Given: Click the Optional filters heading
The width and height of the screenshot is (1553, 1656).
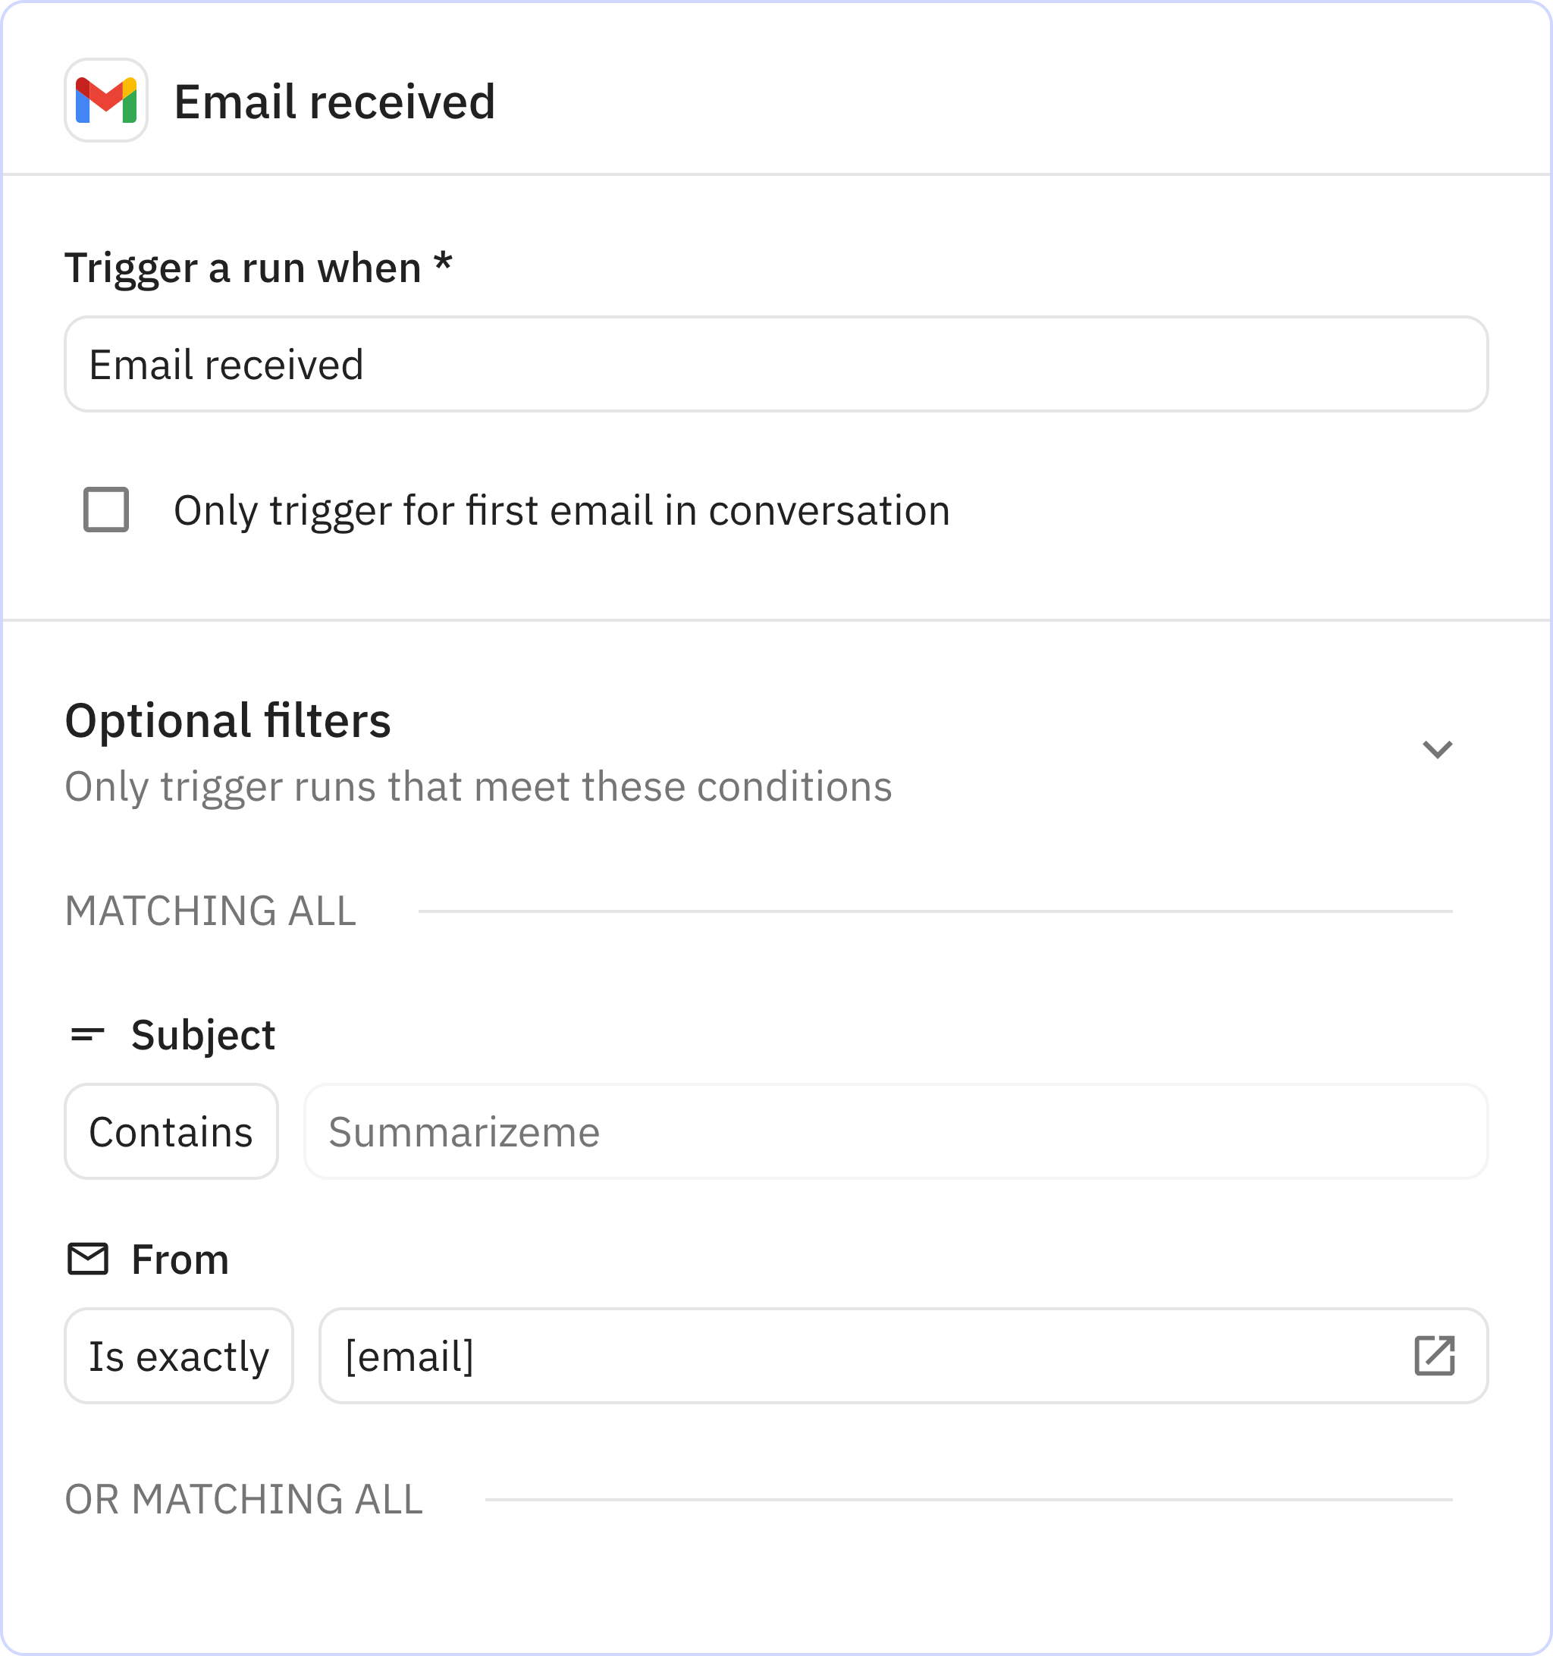Looking at the screenshot, I should point(228,720).
